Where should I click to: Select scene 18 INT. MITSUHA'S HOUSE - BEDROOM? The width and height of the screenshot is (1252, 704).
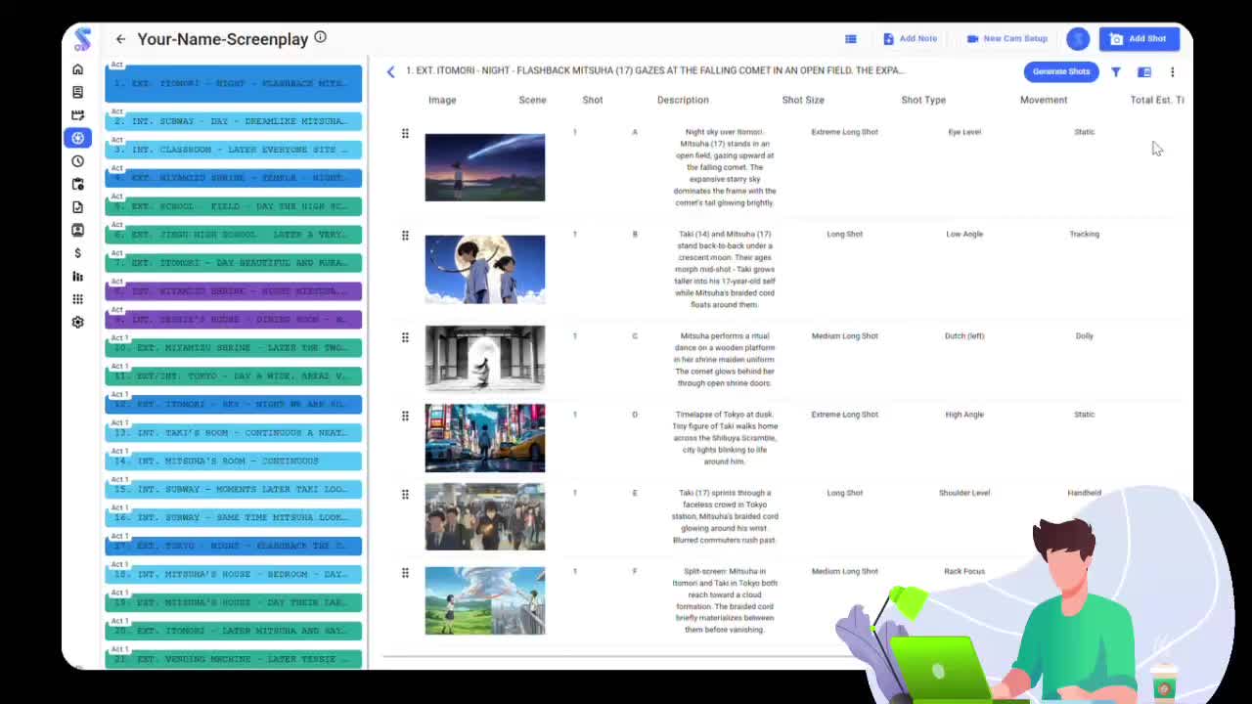pyautogui.click(x=234, y=574)
